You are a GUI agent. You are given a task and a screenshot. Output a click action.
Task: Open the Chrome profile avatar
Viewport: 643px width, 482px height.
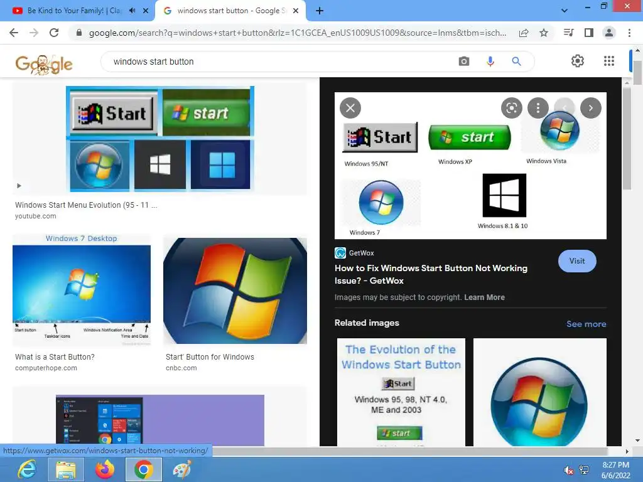[609, 33]
